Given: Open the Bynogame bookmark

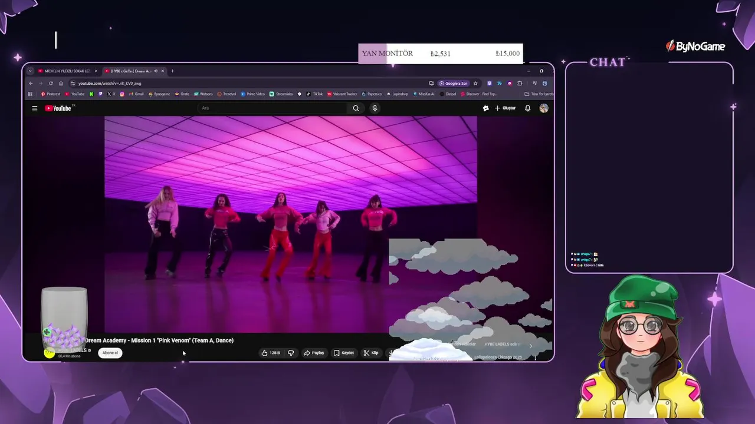Looking at the screenshot, I should pyautogui.click(x=159, y=94).
